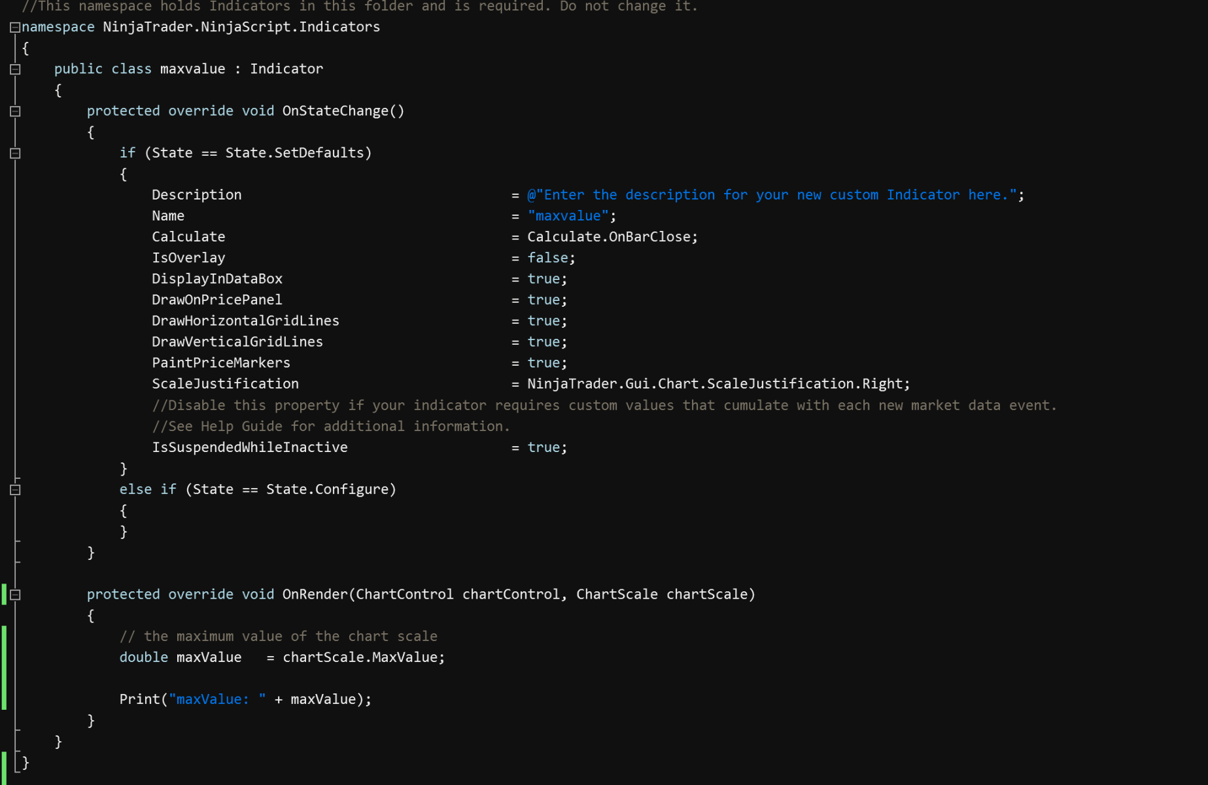
Task: Click the "See Help Guide" comment line
Action: 330,427
